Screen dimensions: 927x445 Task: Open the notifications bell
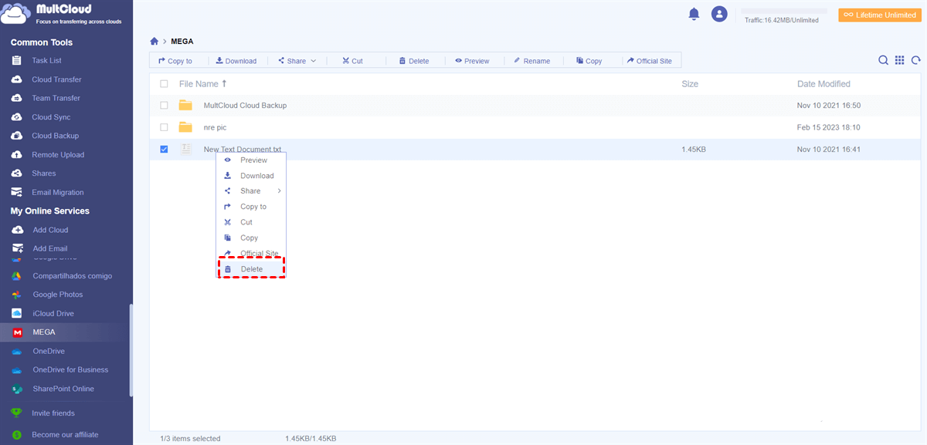click(x=694, y=14)
